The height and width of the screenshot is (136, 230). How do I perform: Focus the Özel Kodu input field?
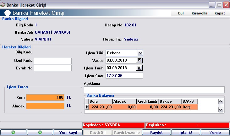tap(53, 61)
